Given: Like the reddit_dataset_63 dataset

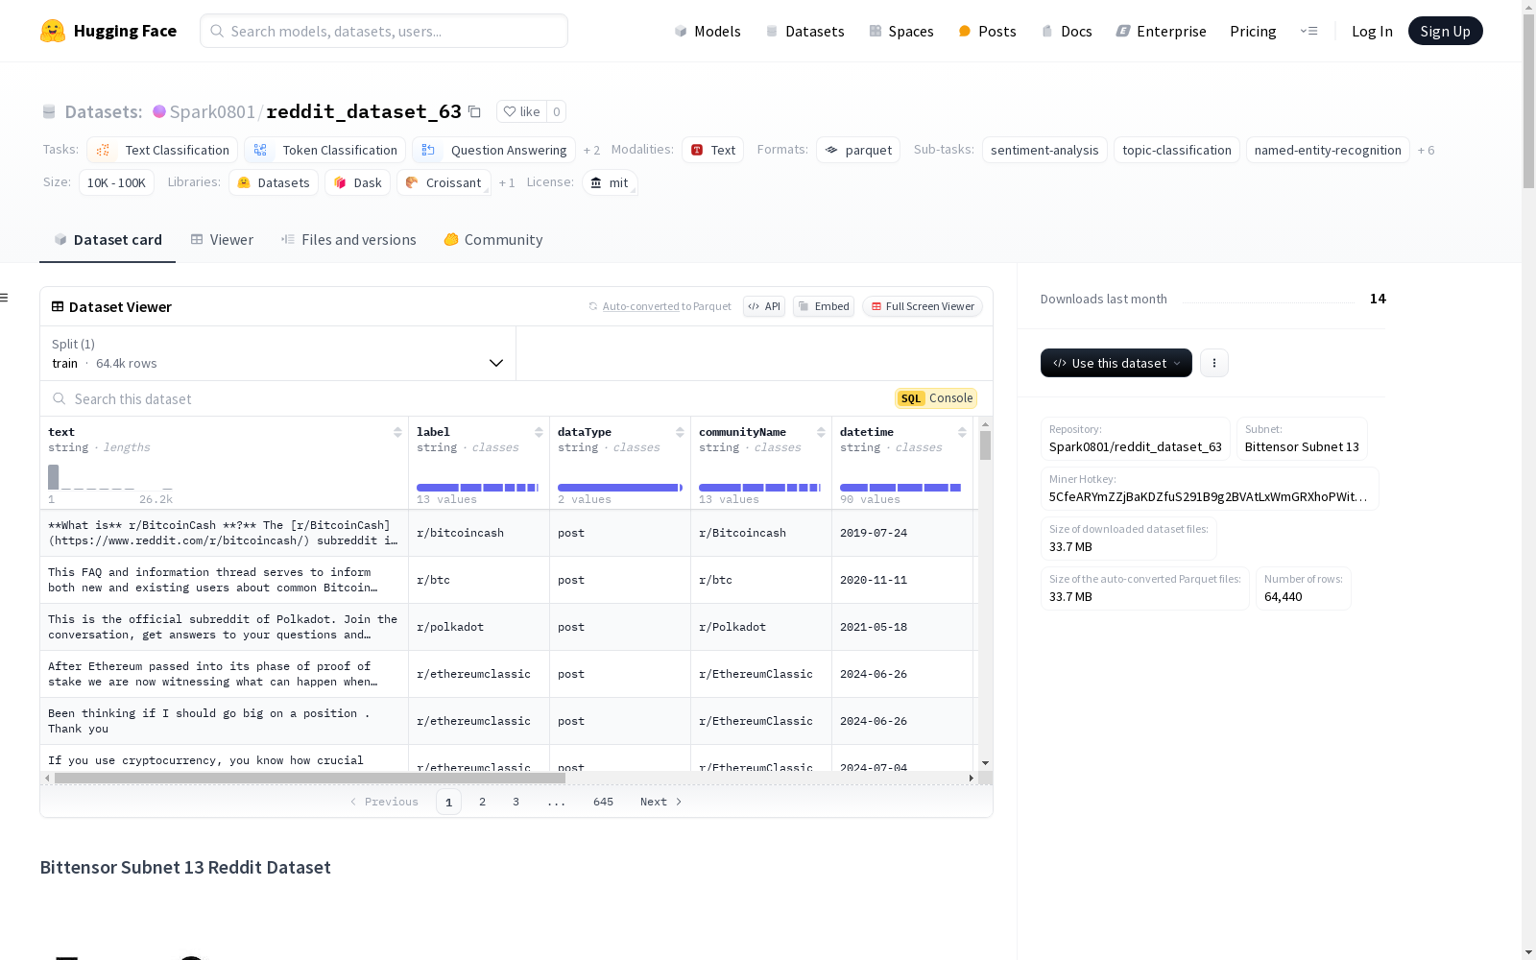Looking at the screenshot, I should (x=521, y=111).
